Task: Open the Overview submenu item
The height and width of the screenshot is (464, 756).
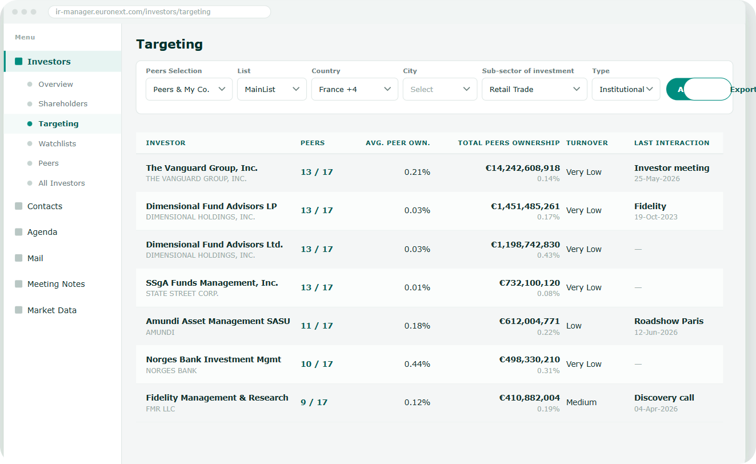Action: coord(55,84)
